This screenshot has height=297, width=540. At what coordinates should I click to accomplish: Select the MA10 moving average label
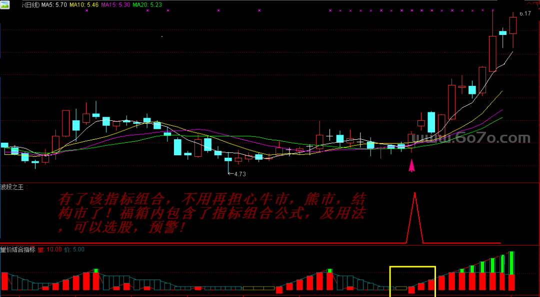[x=84, y=4]
